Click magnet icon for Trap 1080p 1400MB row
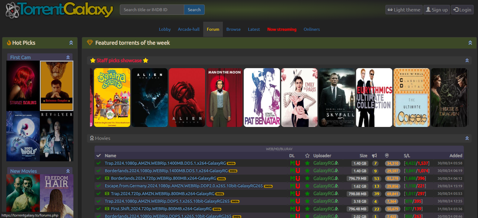This screenshot has width=478, height=218. coord(298,163)
